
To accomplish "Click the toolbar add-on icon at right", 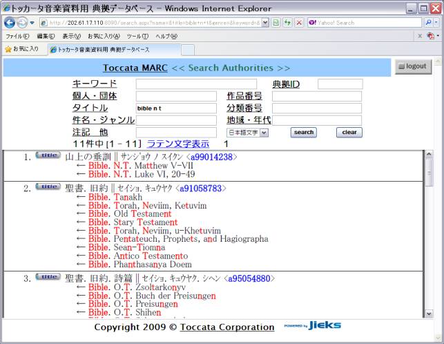I will point(431,36).
